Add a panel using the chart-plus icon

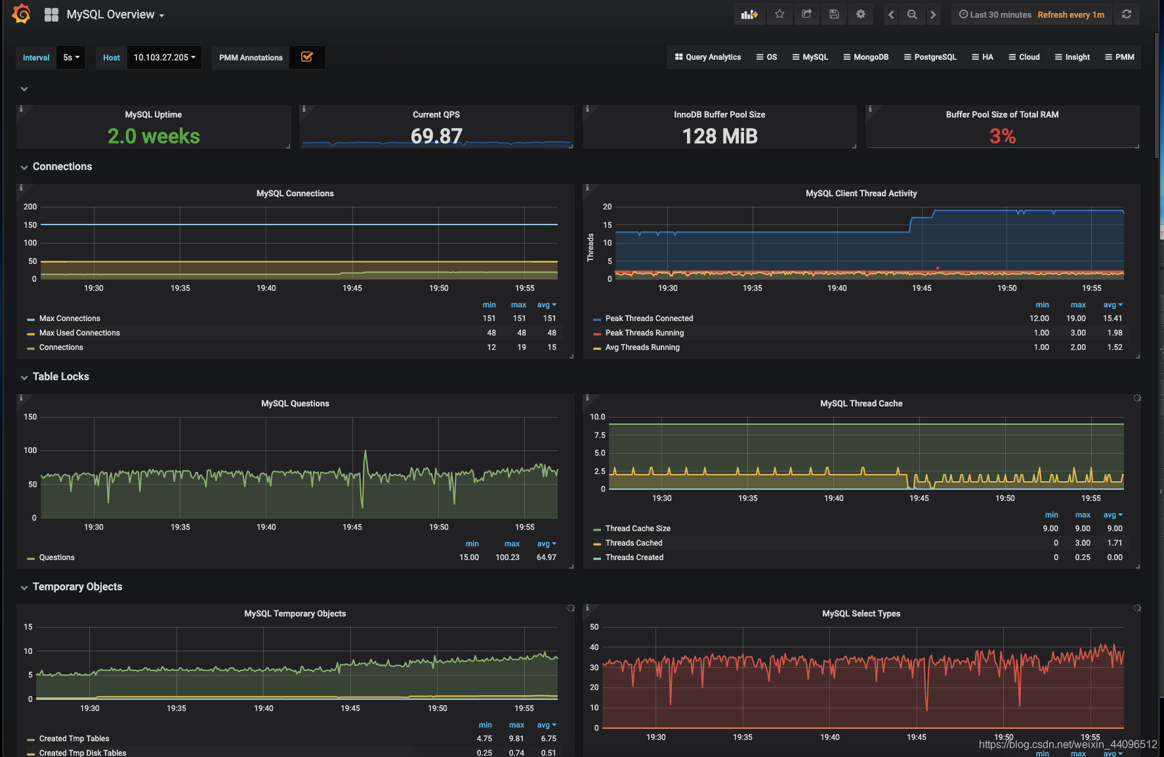tap(749, 14)
